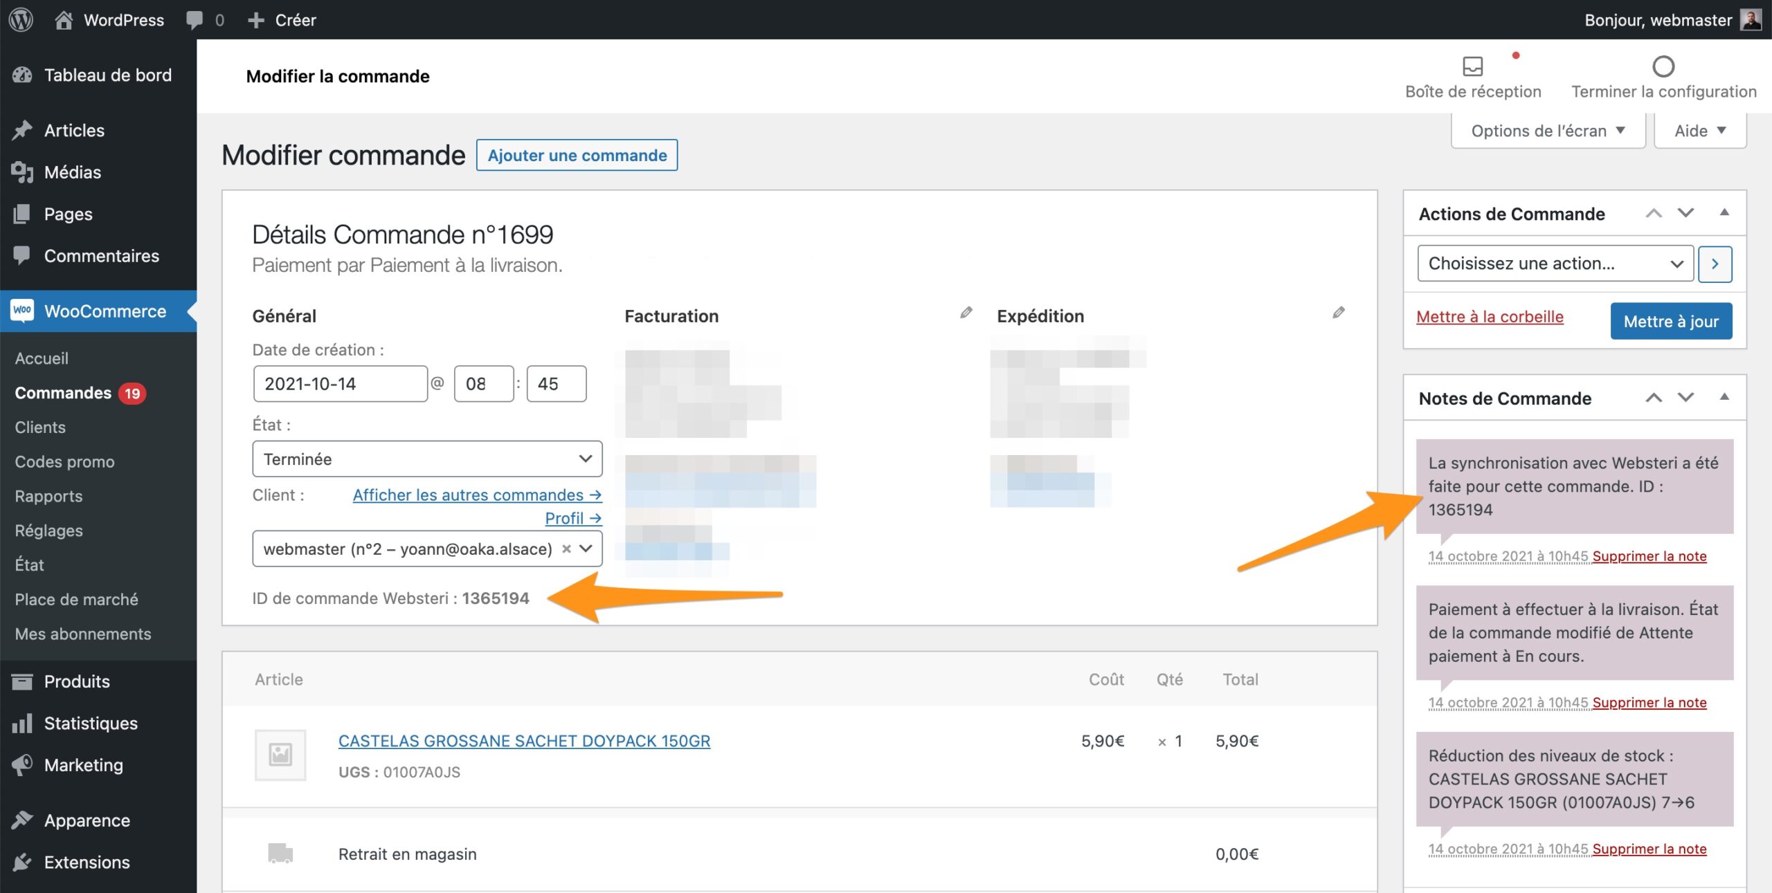Go to the Clients submenu under WooCommerce
Image resolution: width=1772 pixels, height=893 pixels.
point(40,427)
